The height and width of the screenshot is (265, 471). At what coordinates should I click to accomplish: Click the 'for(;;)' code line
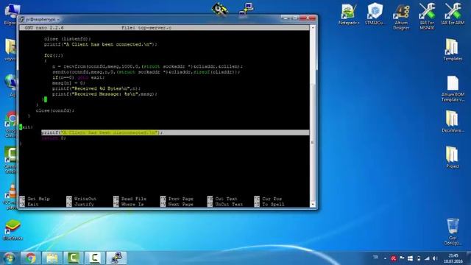pyautogui.click(x=54, y=55)
